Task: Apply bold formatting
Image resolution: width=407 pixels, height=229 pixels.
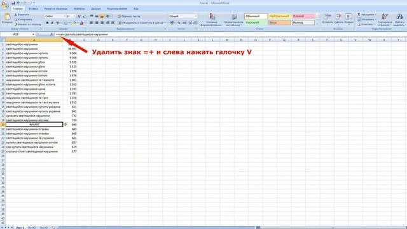Action: coord(47,23)
